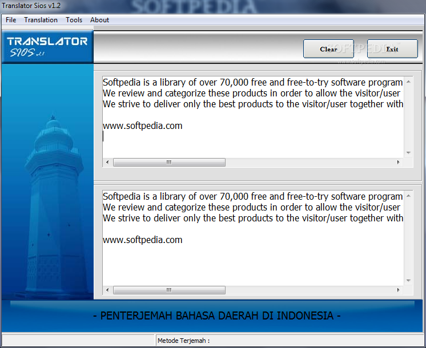This screenshot has width=426, height=348.
Task: Click the 'Metode Terjemah :' status bar label
Action: point(184,341)
